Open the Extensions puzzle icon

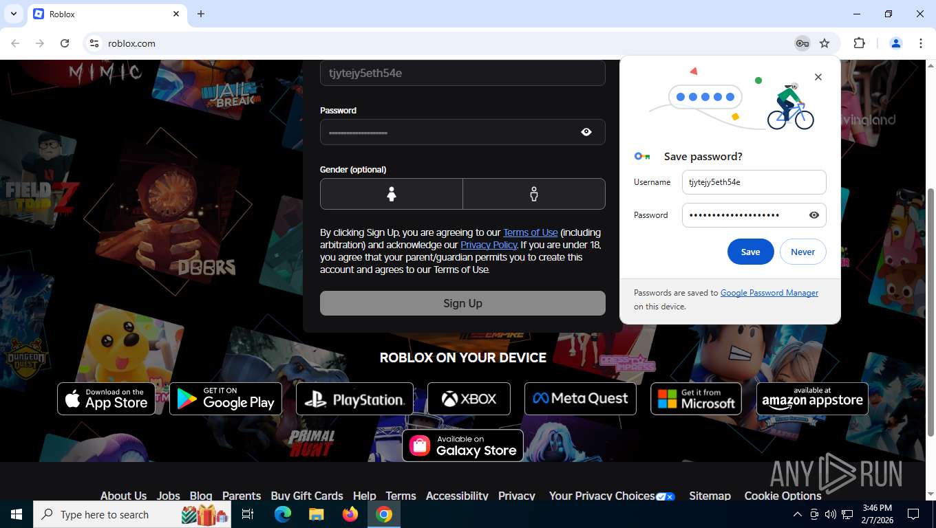pyautogui.click(x=859, y=43)
